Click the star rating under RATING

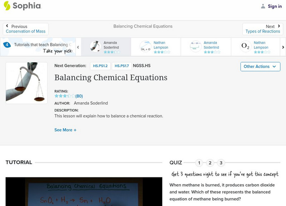[x=65, y=96]
